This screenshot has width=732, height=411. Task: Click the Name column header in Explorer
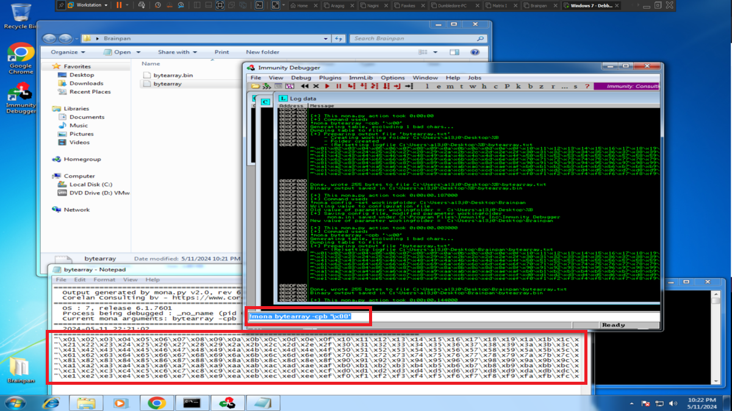(151, 63)
